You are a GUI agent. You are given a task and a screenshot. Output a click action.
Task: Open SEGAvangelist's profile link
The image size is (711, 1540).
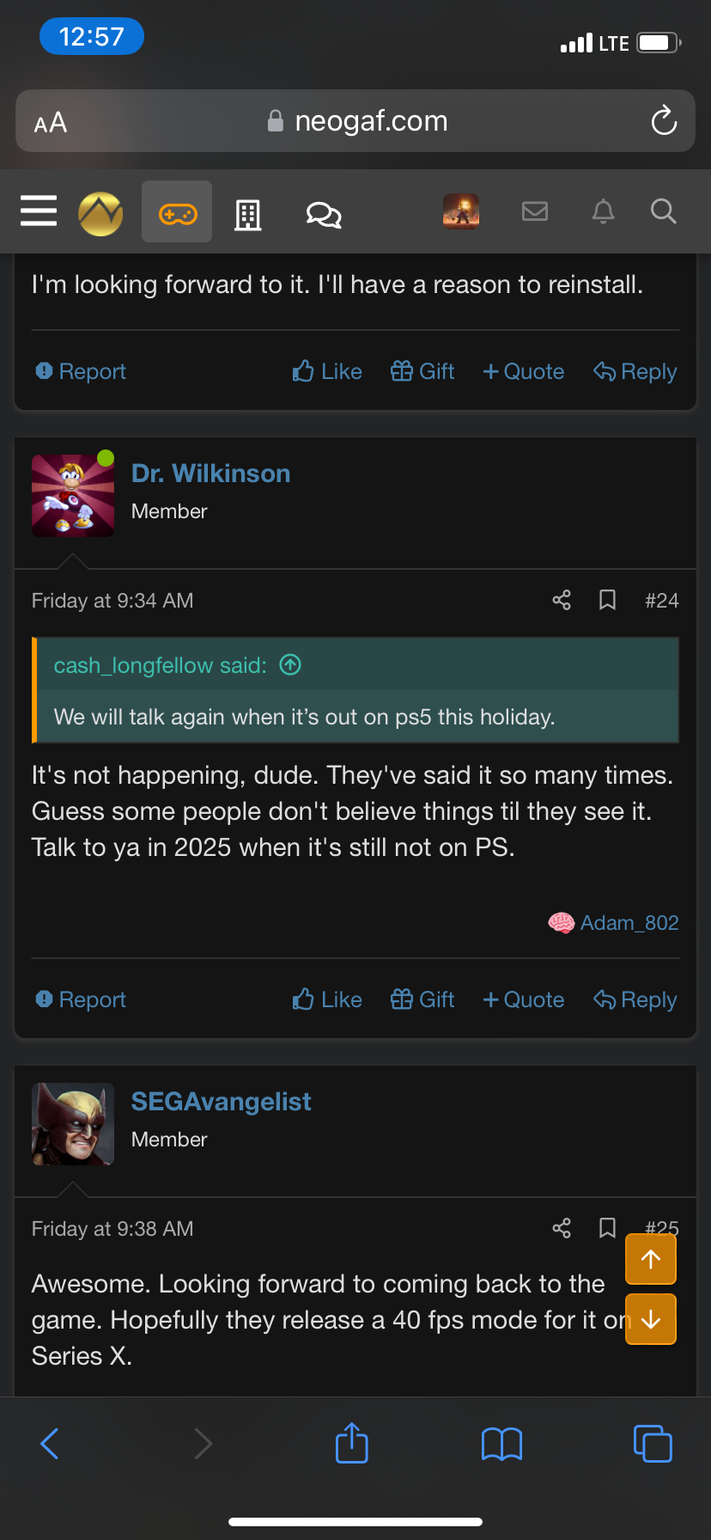(x=221, y=1102)
